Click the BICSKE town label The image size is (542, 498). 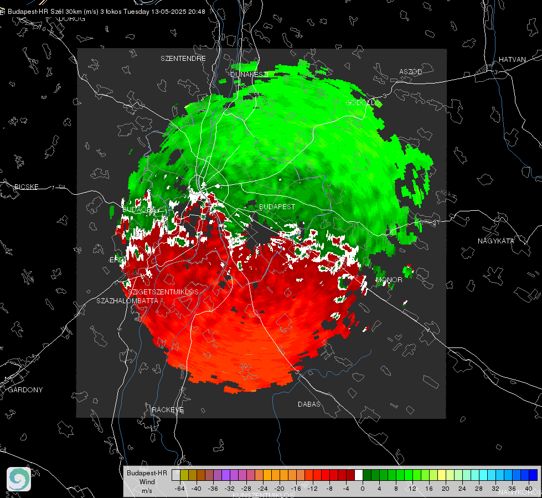pyautogui.click(x=26, y=186)
